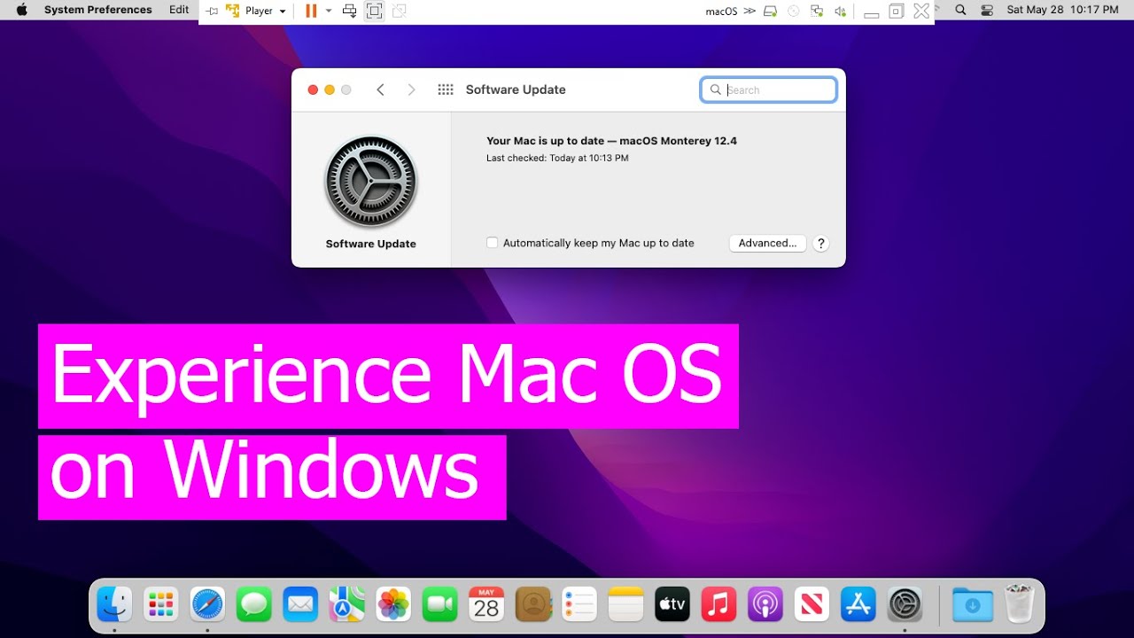Click the VMware hard disk device icon

coord(771,12)
